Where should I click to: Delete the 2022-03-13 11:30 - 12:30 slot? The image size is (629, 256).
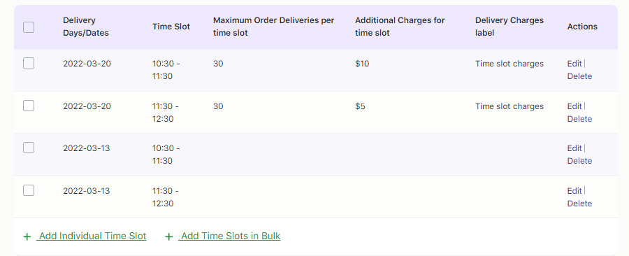click(579, 204)
